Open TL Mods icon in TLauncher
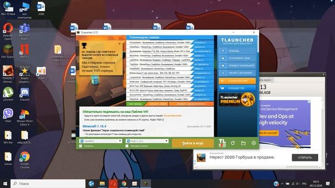Image resolution: width=335 pixels, height=188 pixels. click(222, 143)
